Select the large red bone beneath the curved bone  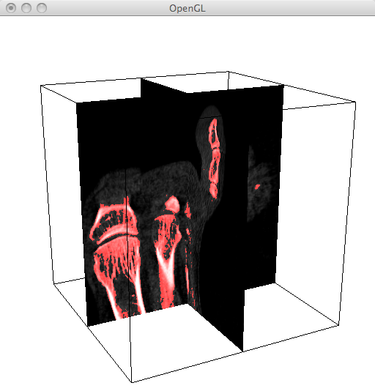pyautogui.click(x=117, y=275)
